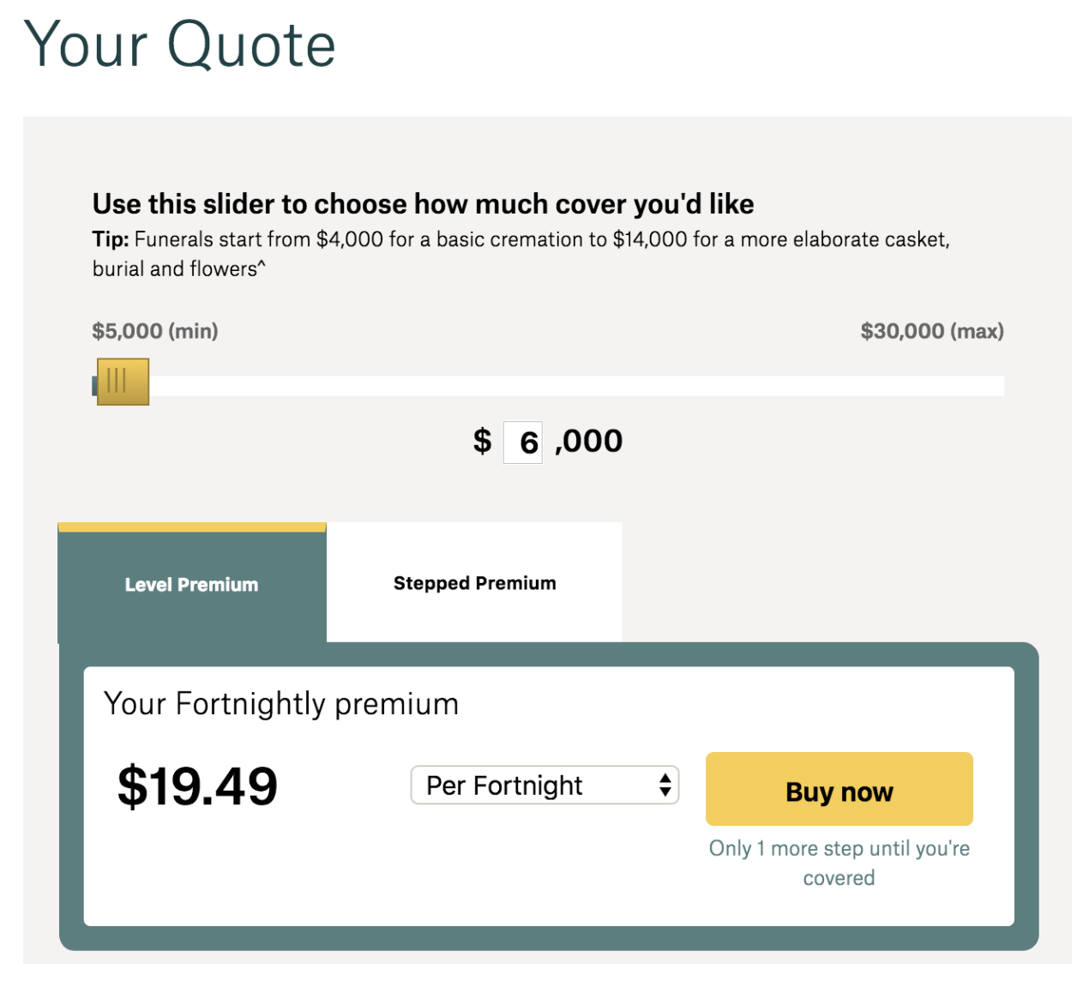Click the Your Quote heading
The height and width of the screenshot is (981, 1089).
(x=180, y=45)
